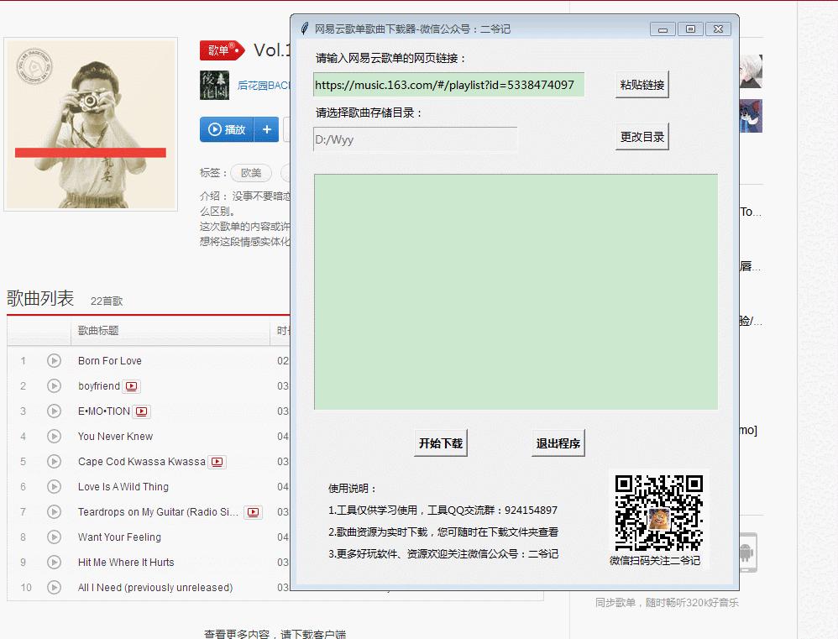Open the playlist cover image

(x=91, y=124)
